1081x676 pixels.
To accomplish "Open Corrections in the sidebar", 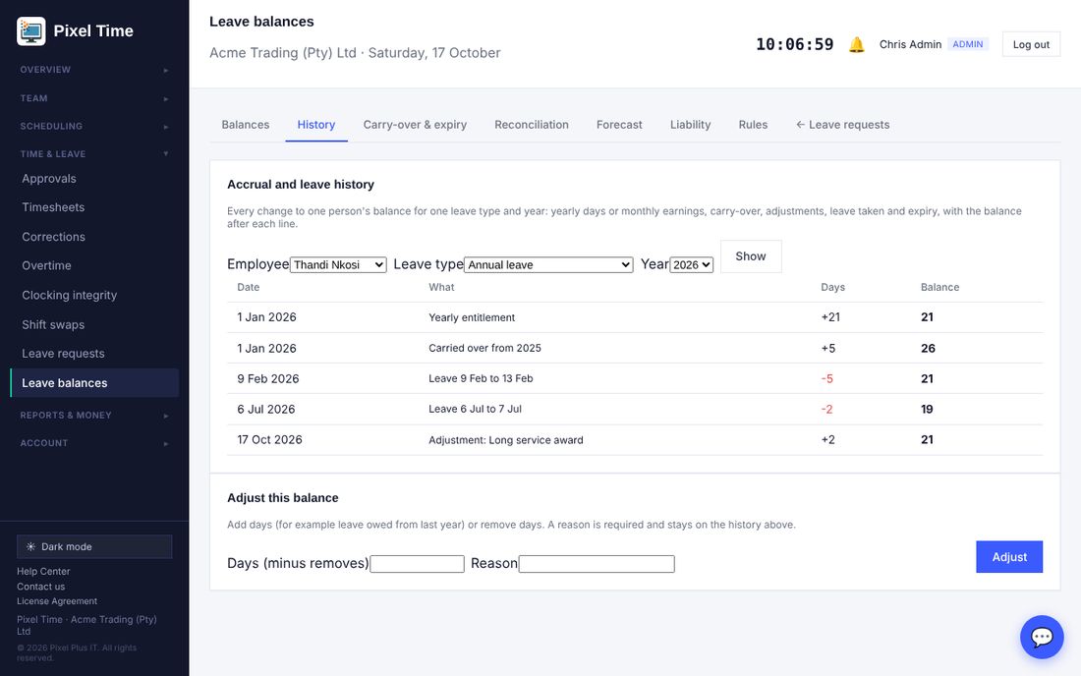I will click(94, 237).
